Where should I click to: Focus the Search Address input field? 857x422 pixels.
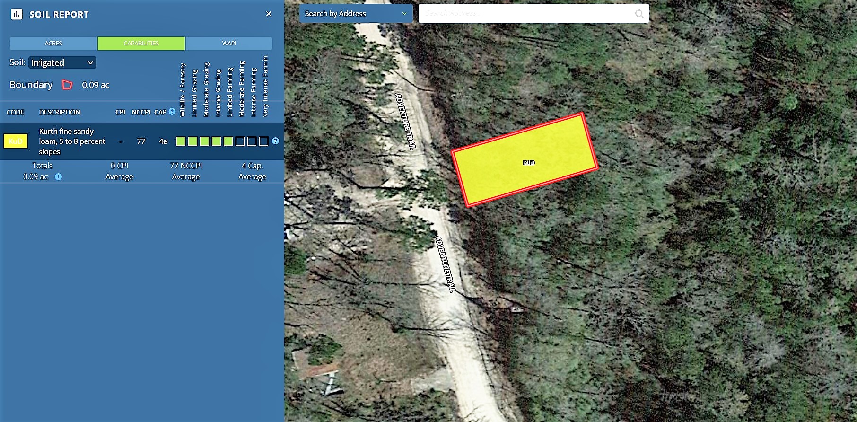tap(527, 14)
